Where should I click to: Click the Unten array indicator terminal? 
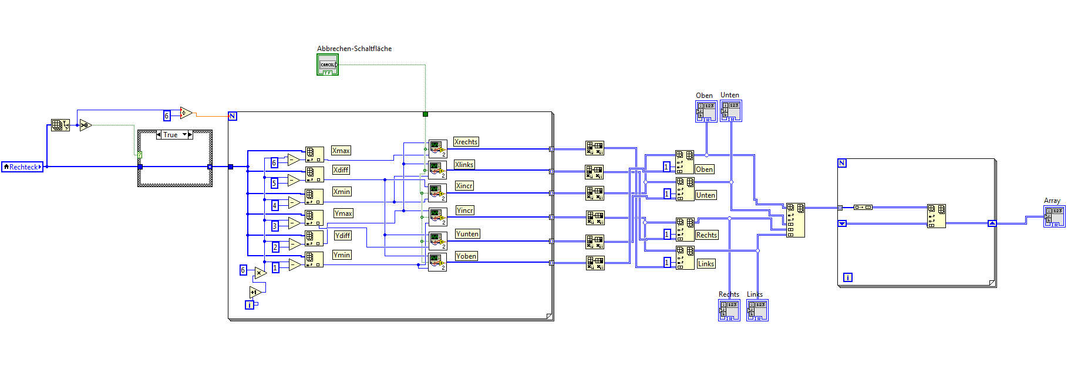pos(731,111)
